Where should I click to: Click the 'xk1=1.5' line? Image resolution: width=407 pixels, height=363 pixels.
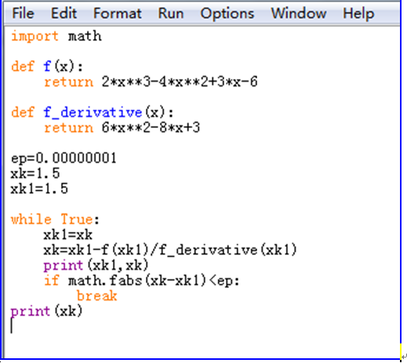tap(39, 189)
